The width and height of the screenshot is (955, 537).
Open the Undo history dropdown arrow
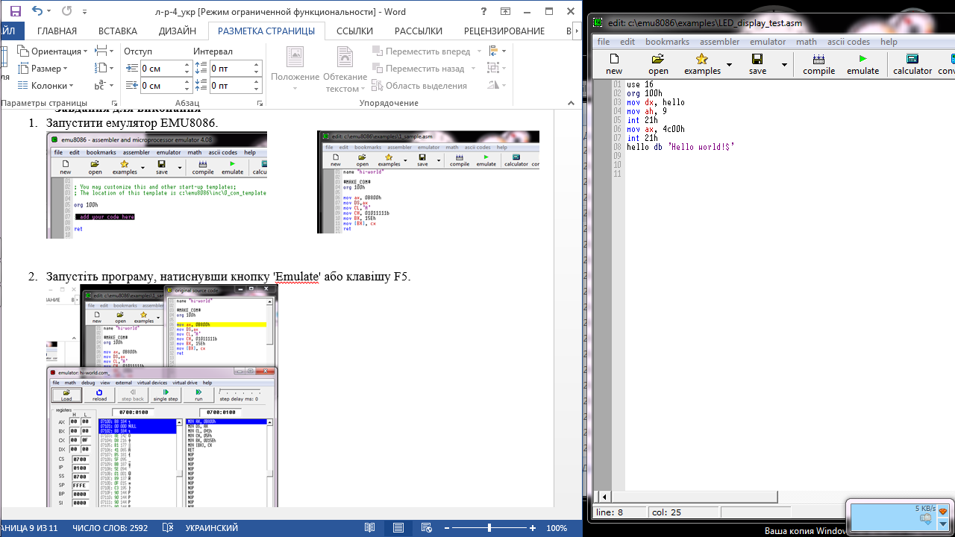point(51,12)
